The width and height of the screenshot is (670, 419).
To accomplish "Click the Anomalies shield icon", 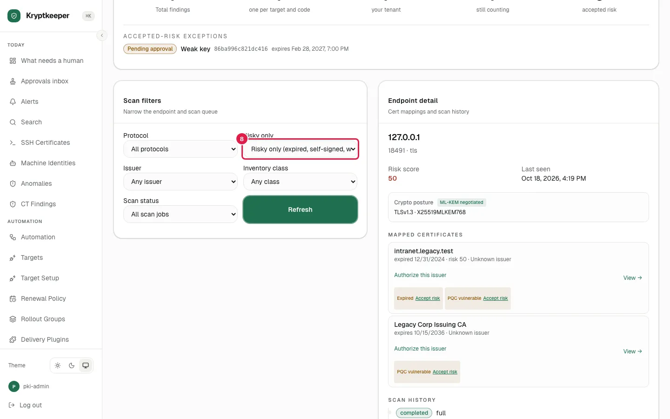I will click(x=13, y=183).
